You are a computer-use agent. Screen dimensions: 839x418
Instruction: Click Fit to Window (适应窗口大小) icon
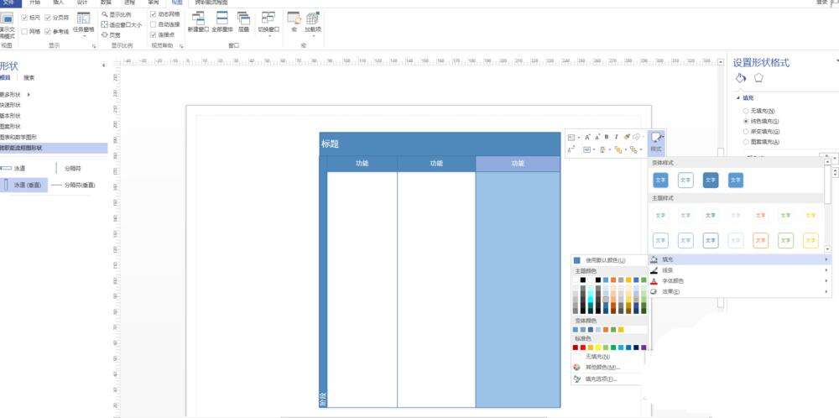pyautogui.click(x=105, y=24)
